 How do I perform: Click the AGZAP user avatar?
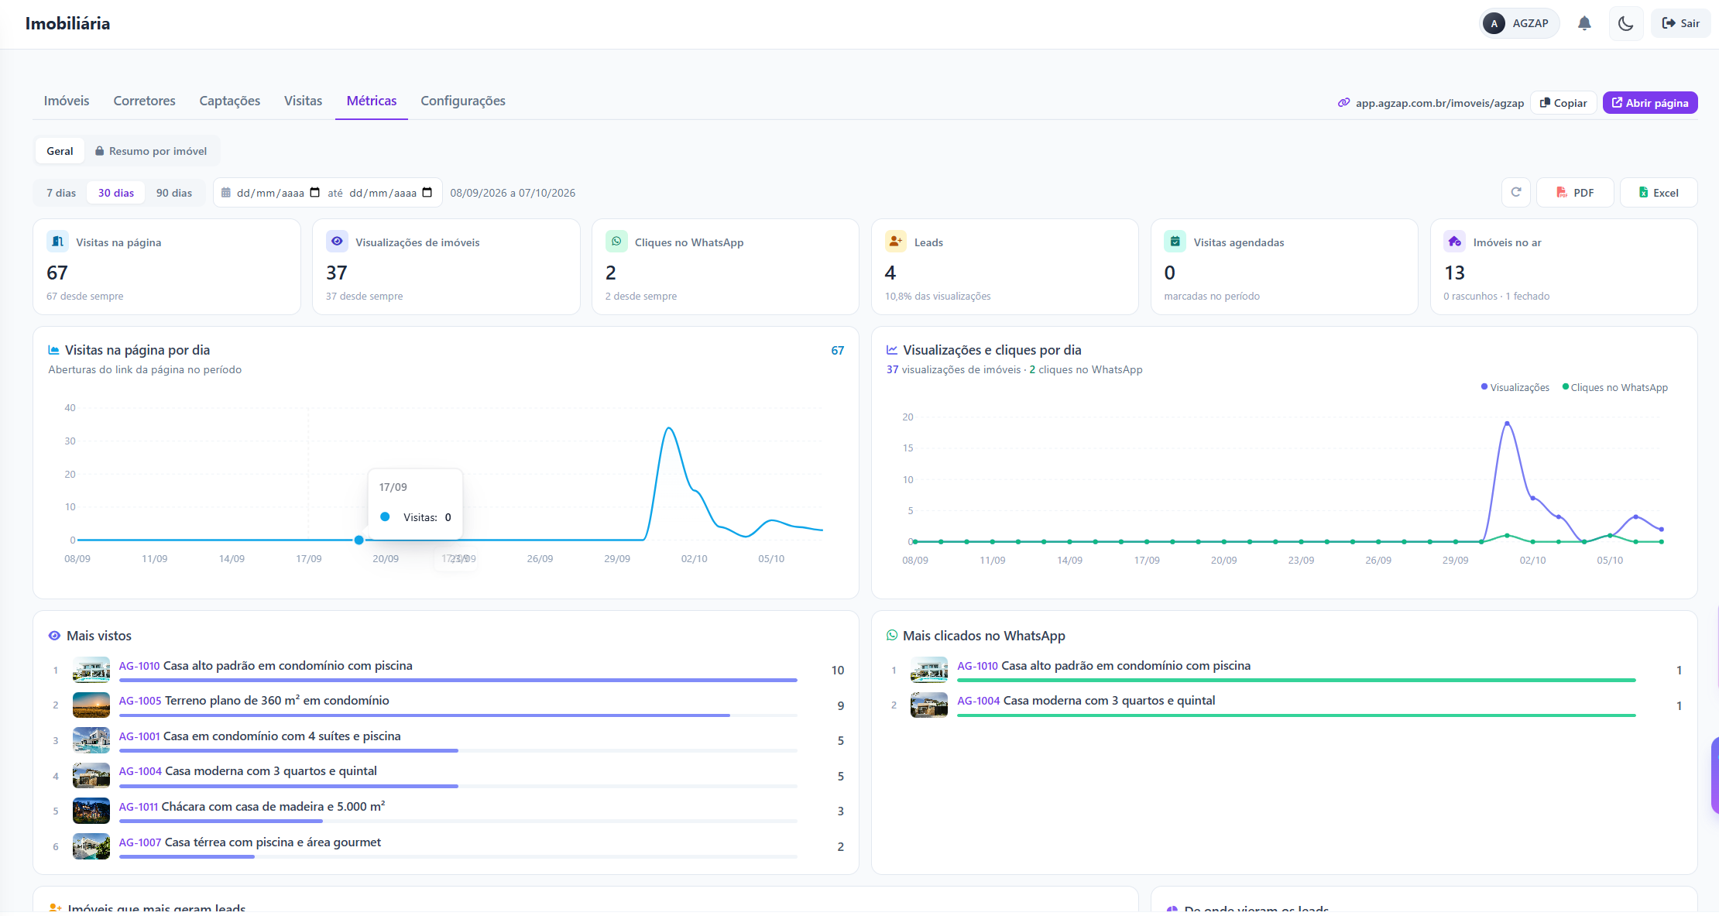[x=1494, y=23]
